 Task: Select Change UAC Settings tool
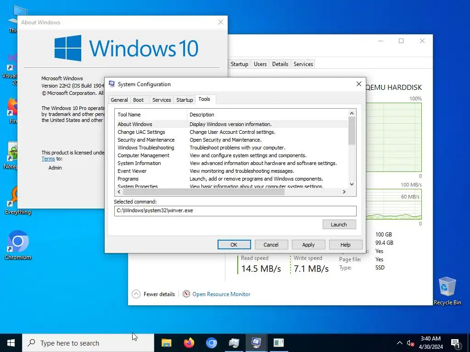tap(231, 132)
